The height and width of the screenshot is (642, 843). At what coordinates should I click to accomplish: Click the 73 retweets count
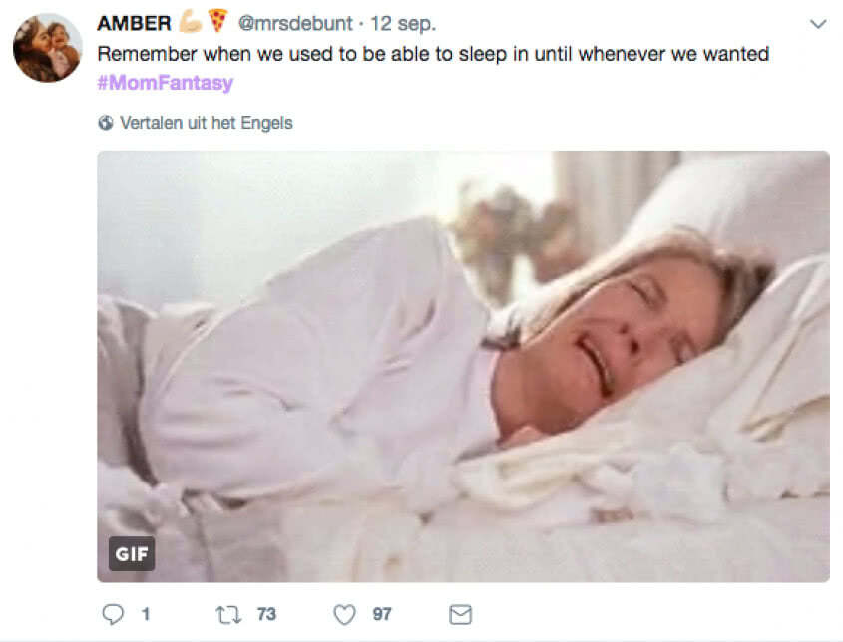[266, 614]
